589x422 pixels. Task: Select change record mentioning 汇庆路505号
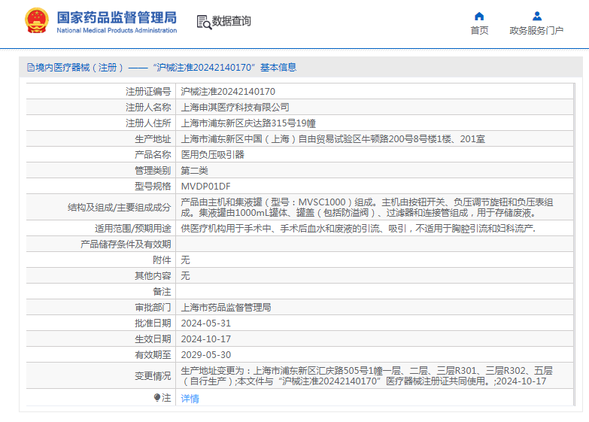click(366, 376)
